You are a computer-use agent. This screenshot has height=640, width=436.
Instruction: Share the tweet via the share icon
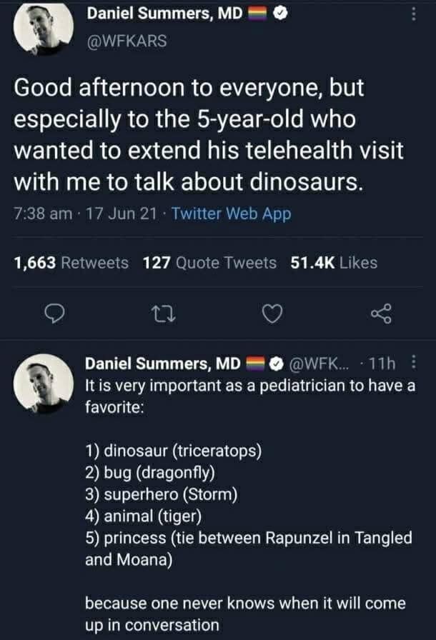click(381, 313)
